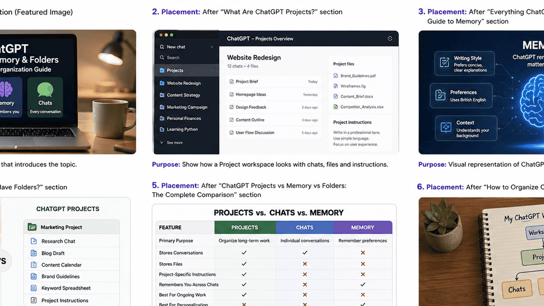Screen dimensions: 544x306
Task: Click the Keyword Spreadsheet document icon
Action: (x=34, y=288)
